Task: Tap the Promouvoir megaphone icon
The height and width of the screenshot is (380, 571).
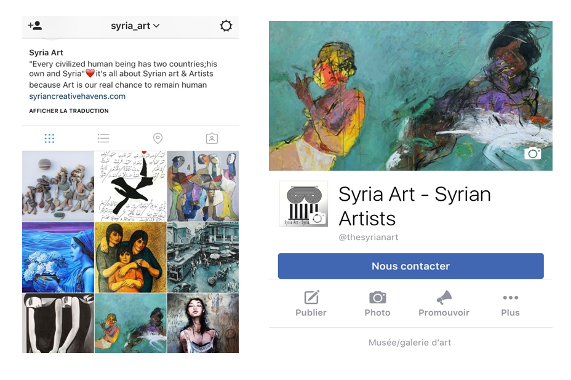Action: point(444,298)
